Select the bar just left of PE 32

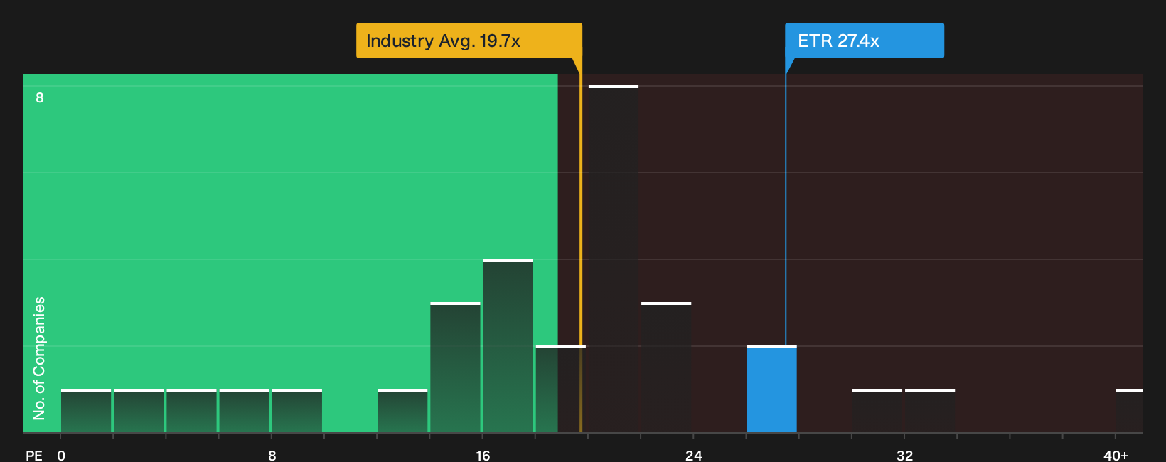point(877,411)
